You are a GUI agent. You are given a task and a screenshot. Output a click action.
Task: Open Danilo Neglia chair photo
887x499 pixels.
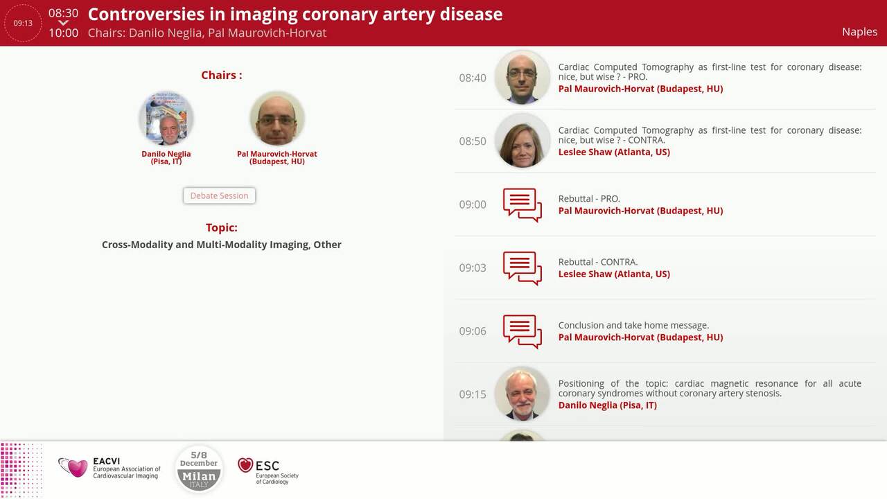[x=166, y=119]
